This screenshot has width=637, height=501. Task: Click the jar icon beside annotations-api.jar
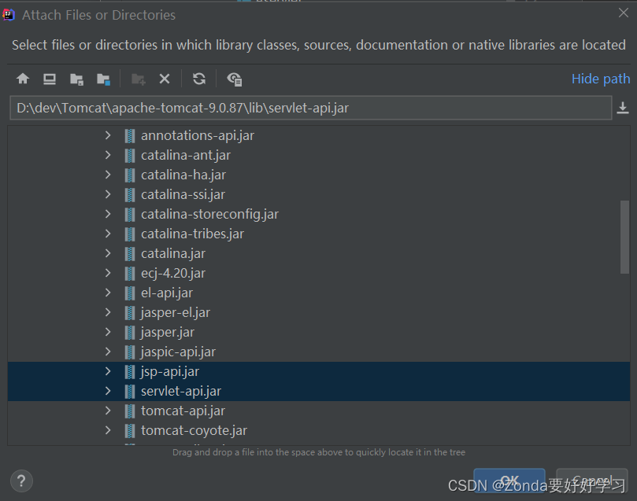pyautogui.click(x=130, y=135)
